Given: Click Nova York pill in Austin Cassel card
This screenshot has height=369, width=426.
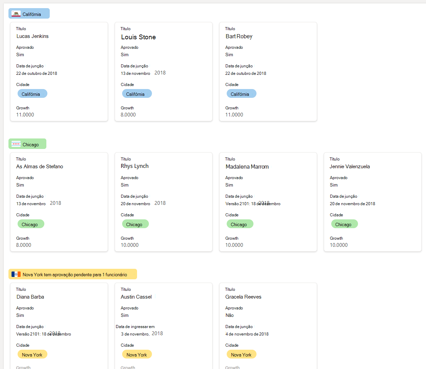Looking at the screenshot, I should [137, 354].
